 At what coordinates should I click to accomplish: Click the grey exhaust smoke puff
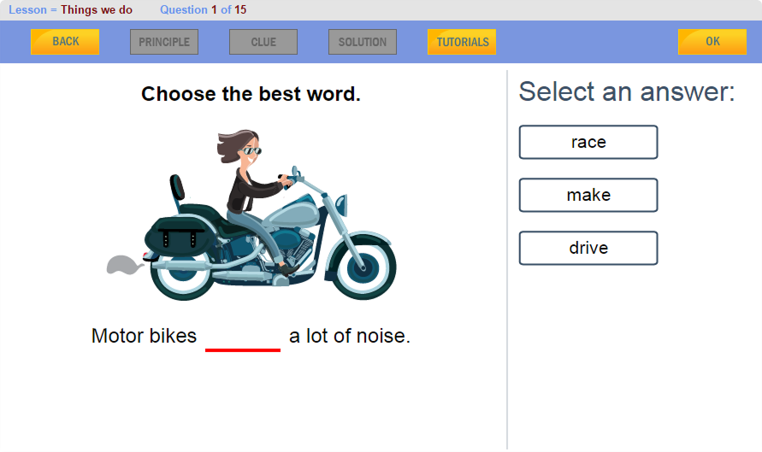coord(122,266)
